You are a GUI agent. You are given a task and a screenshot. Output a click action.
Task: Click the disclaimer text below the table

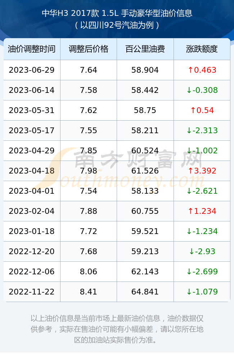coord(117,329)
